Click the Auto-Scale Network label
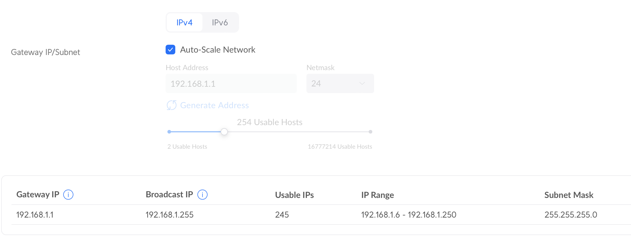This screenshot has width=631, height=249. (218, 50)
